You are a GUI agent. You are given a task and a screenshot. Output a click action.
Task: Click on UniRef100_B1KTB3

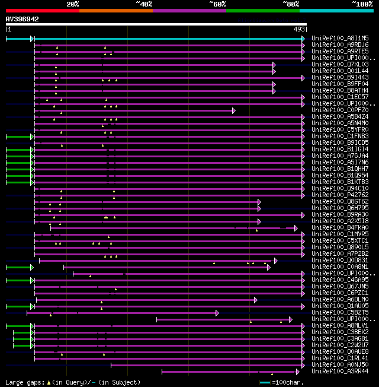coord(340,182)
